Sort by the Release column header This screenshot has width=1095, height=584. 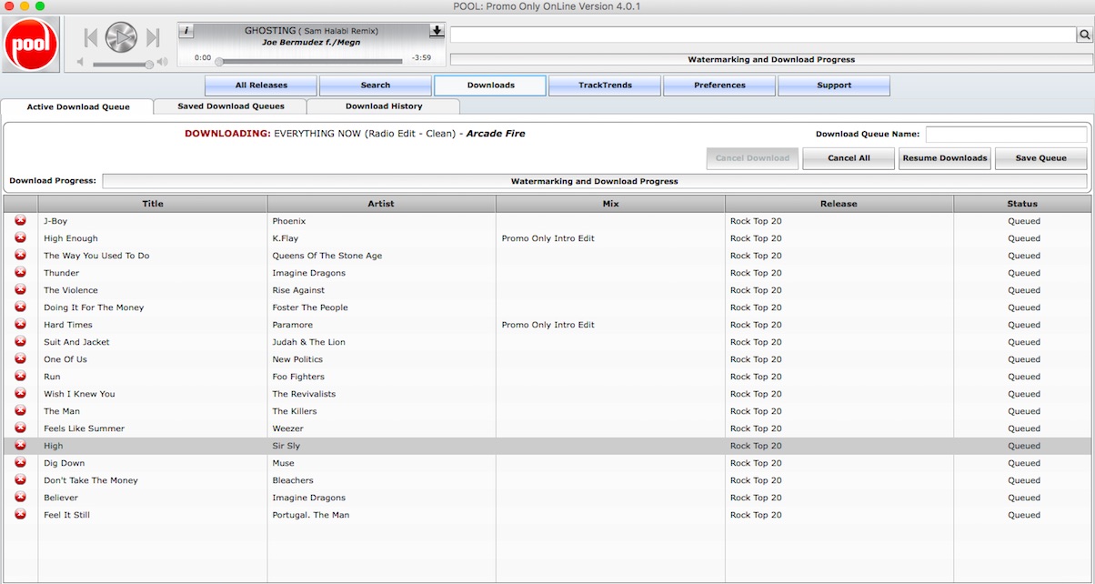(839, 204)
